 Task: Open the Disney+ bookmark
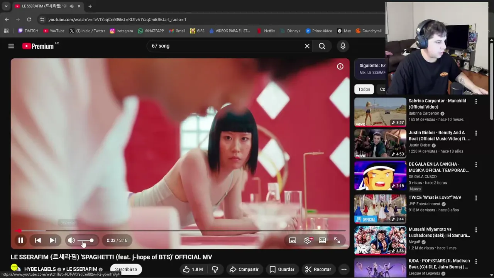[290, 31]
